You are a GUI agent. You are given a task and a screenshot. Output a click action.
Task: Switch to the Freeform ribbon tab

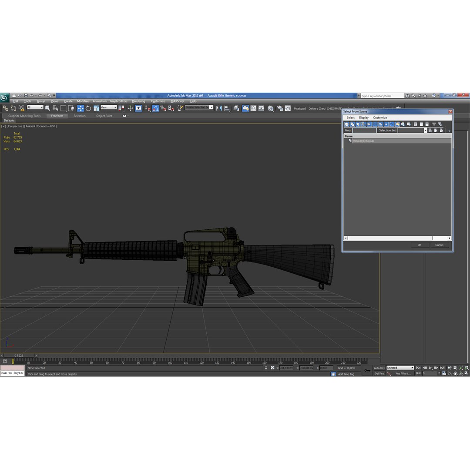(x=57, y=116)
